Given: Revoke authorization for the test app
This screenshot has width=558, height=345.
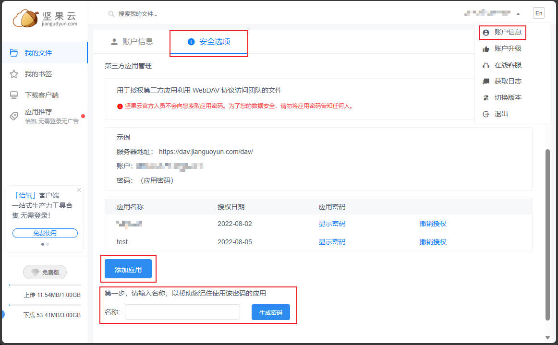Looking at the screenshot, I should (x=433, y=242).
